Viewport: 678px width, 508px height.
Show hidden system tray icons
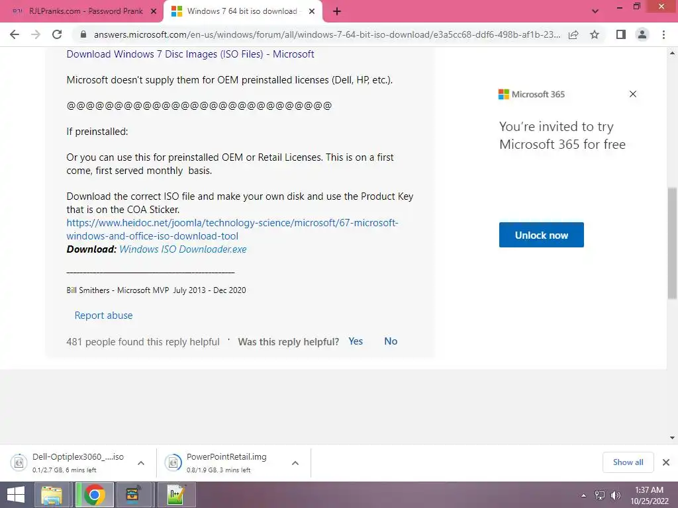584,495
